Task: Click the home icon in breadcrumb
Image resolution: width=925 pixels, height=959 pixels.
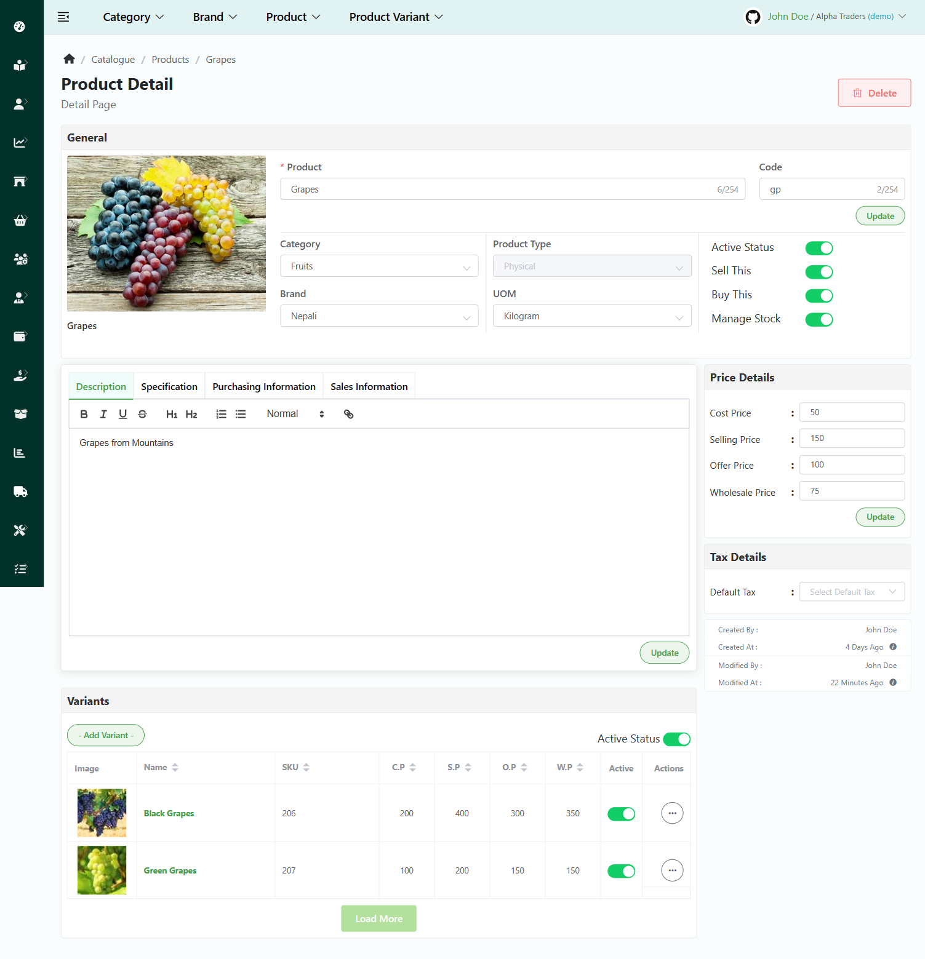Action: click(69, 59)
